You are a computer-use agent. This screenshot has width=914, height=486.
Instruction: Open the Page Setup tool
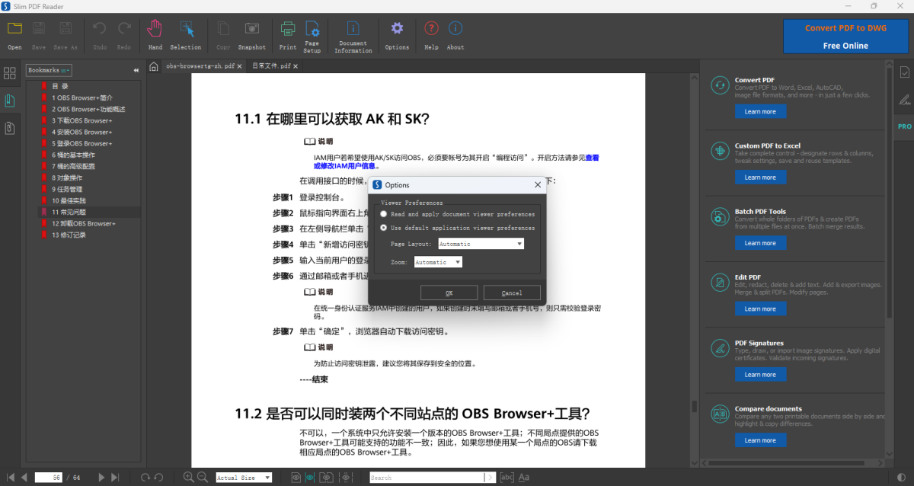312,35
